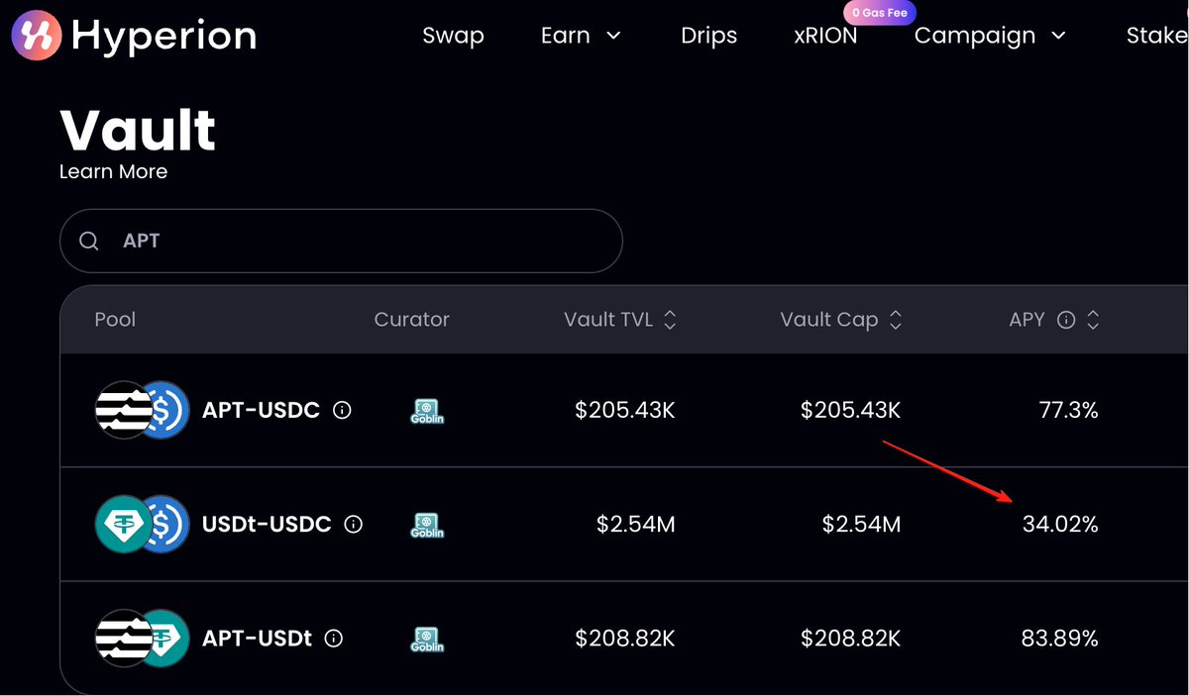
Task: Click the APY column info icon
Action: (1066, 320)
